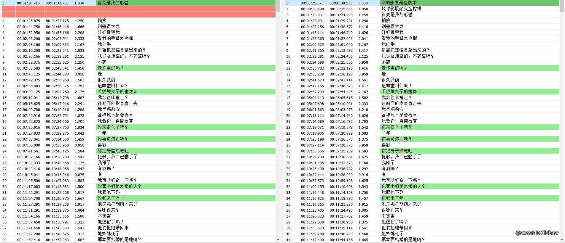
Task: Select the subtitle row 坎城影展酷兒金棕櫚
Action: (x=469, y=9)
